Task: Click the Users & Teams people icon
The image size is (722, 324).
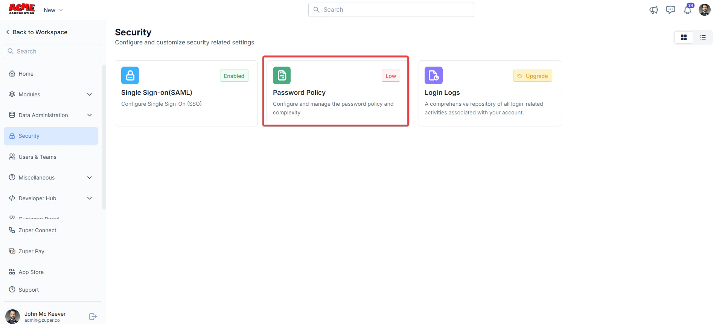Action: [12, 157]
